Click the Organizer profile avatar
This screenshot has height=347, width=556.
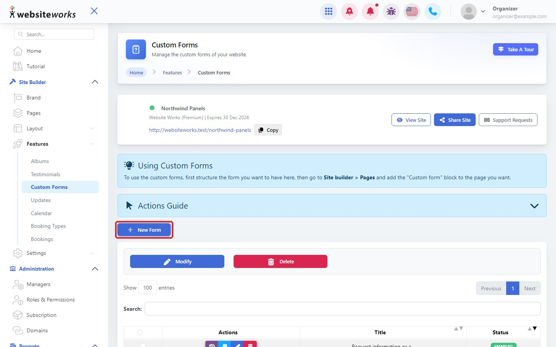(x=469, y=12)
